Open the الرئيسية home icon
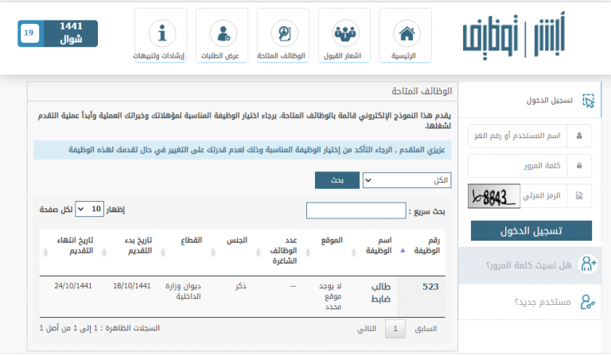The image size is (611, 355). [406, 34]
